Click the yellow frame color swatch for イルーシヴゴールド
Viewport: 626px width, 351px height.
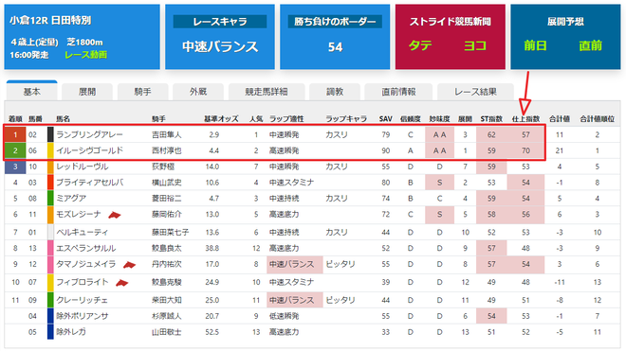50,150
